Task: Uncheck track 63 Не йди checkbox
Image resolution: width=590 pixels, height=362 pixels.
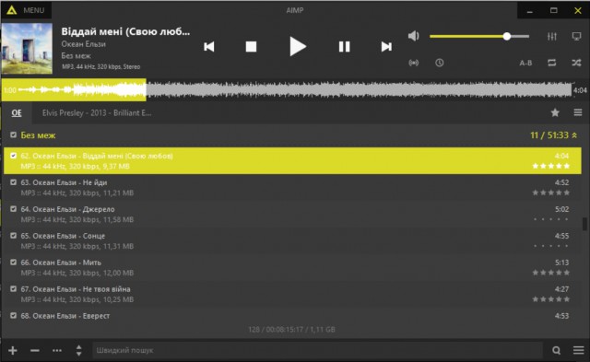Action: pyautogui.click(x=14, y=182)
